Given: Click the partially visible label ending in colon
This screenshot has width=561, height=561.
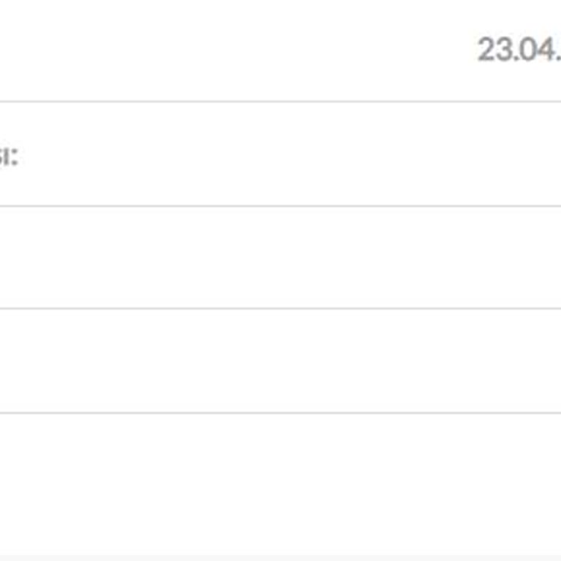Looking at the screenshot, I should click(x=8, y=156).
